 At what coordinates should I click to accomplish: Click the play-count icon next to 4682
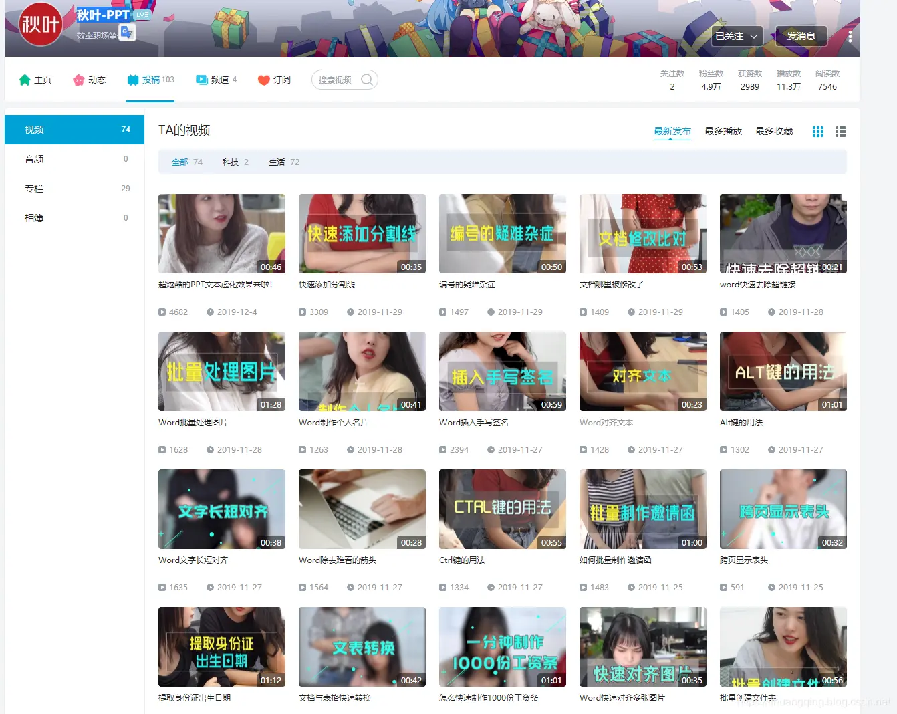point(161,312)
